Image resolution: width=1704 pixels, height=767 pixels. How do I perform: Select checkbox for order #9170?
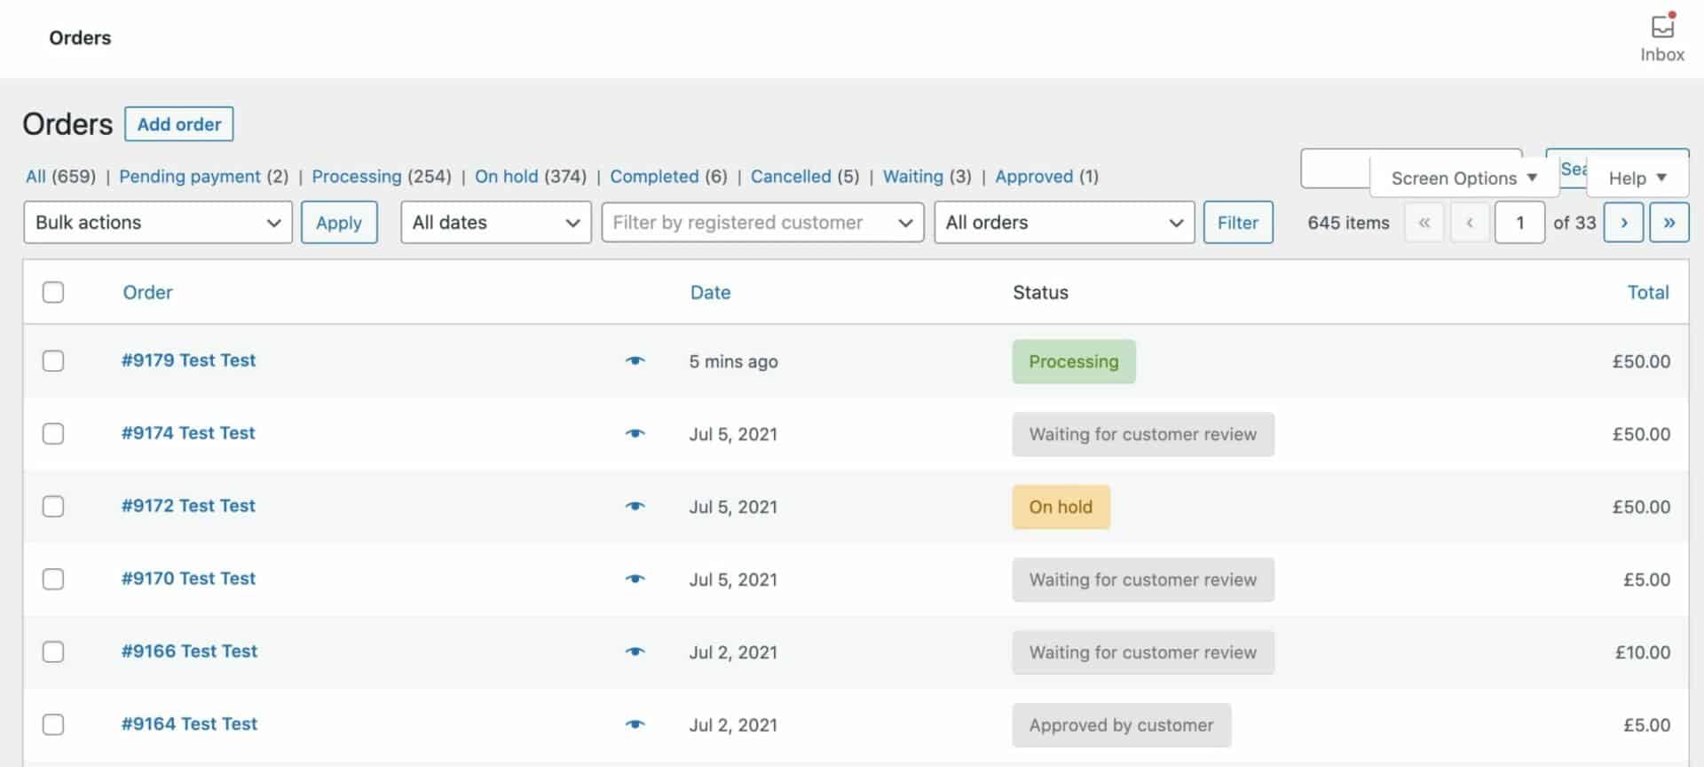(53, 579)
